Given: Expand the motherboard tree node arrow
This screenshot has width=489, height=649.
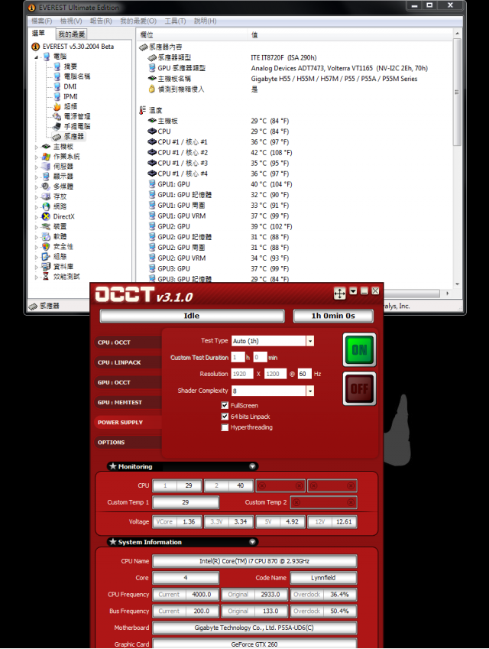Looking at the screenshot, I should [x=37, y=147].
